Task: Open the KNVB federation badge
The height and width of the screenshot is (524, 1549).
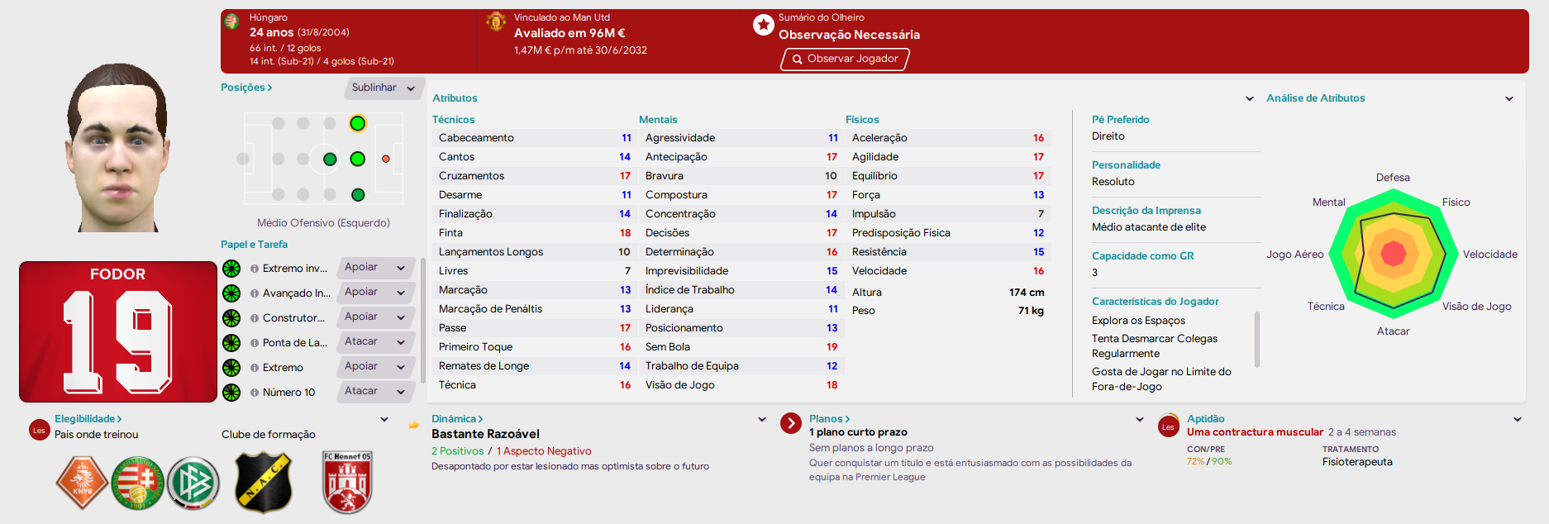Action: 82,483
